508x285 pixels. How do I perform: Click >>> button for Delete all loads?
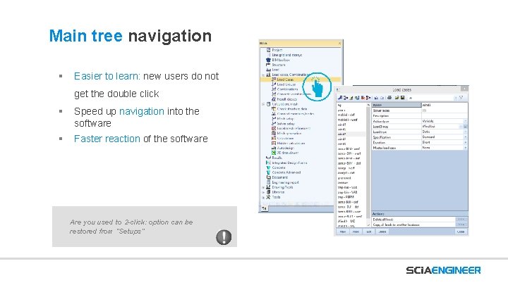pos(461,220)
